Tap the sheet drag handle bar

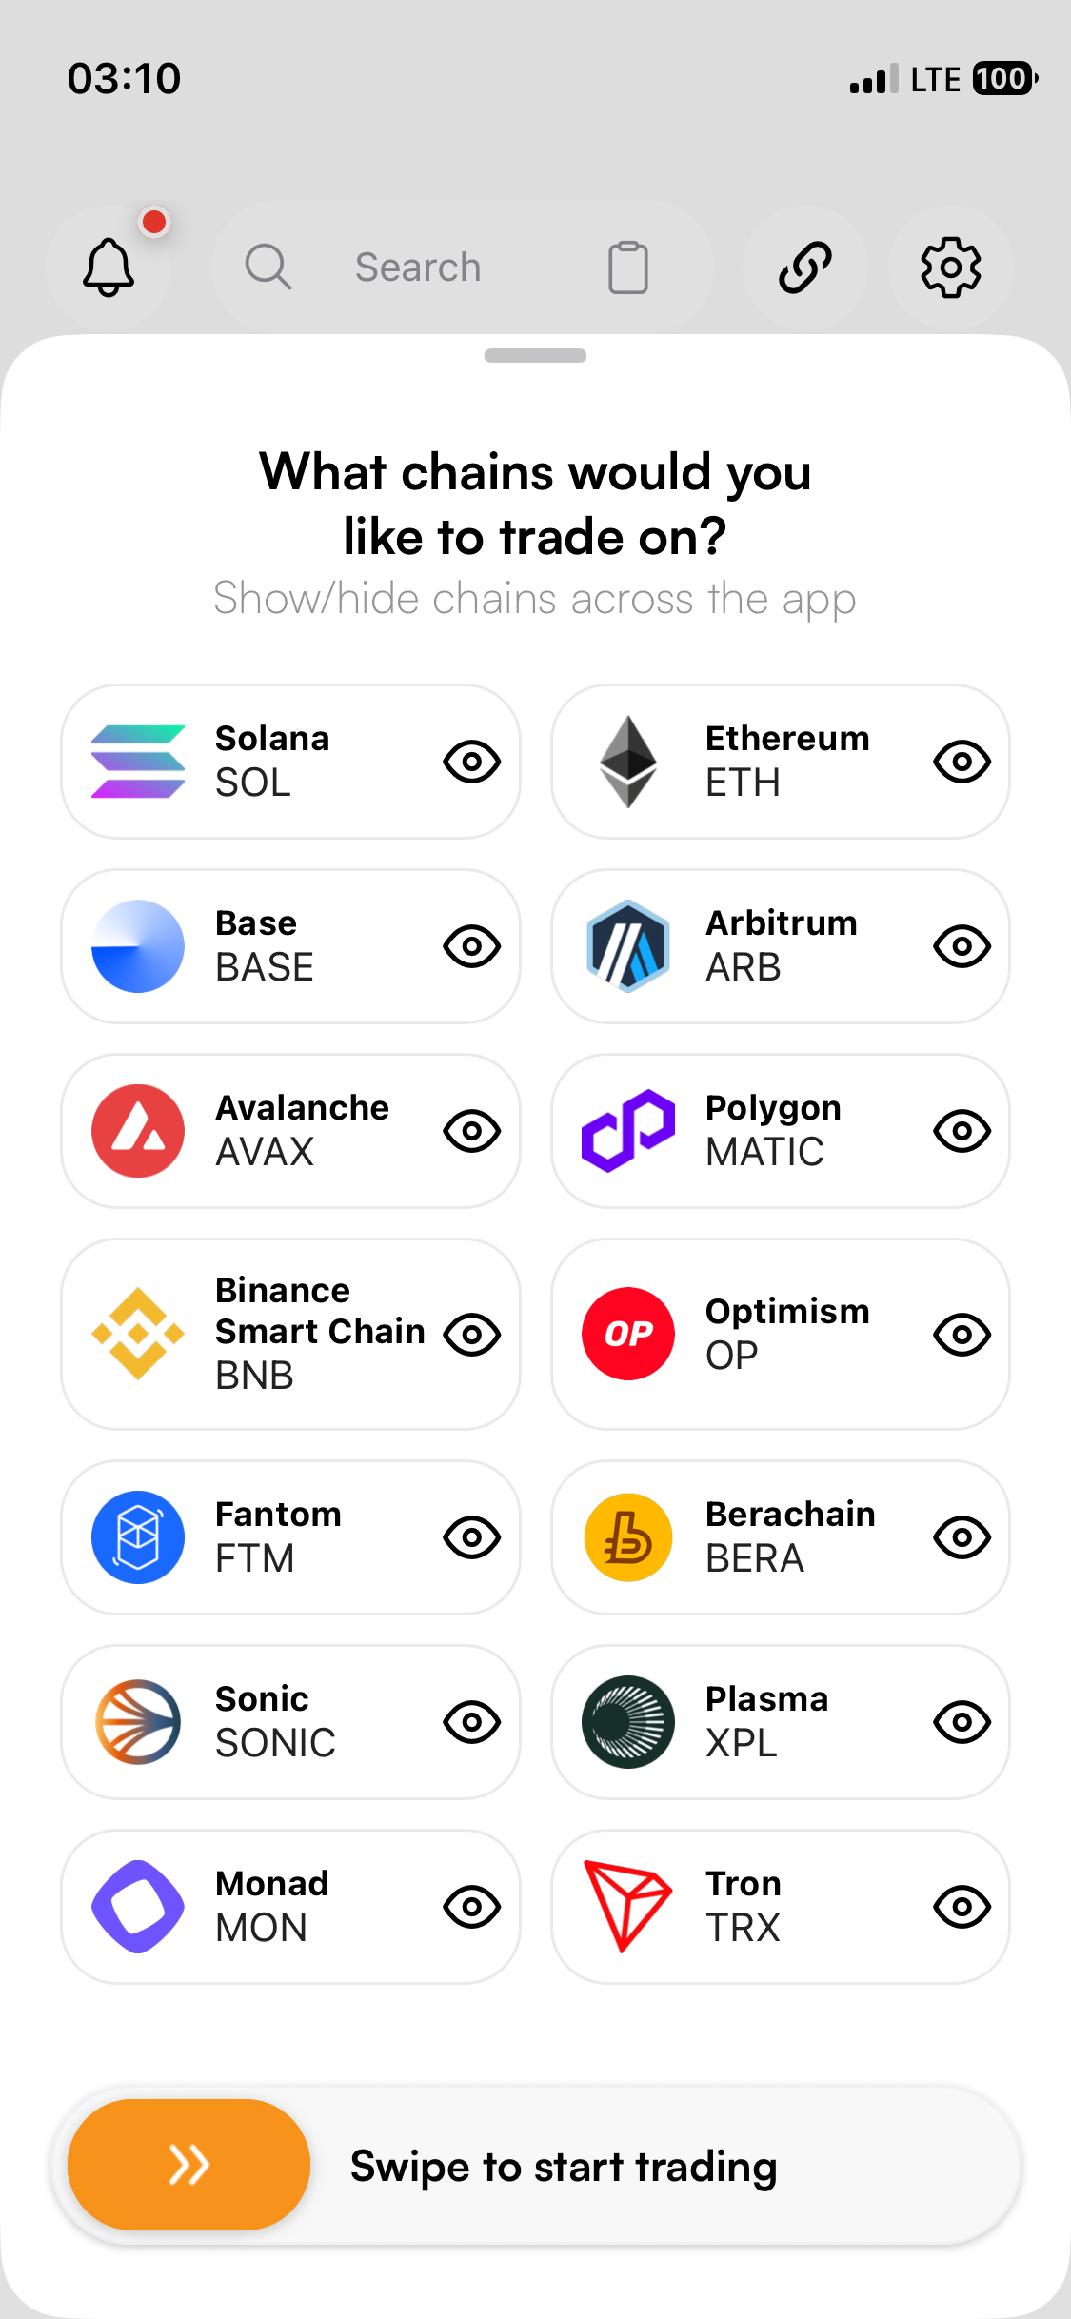(x=535, y=356)
